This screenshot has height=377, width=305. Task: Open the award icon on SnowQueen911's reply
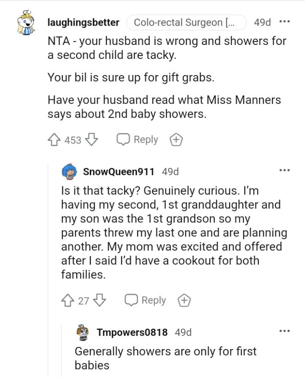[x=185, y=300]
